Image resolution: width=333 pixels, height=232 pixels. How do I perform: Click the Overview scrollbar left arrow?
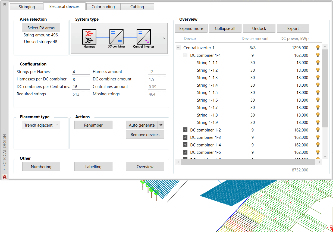click(x=178, y=162)
